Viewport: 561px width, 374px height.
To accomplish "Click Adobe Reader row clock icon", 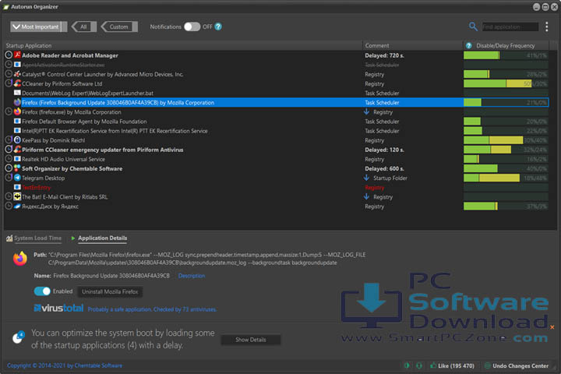I will coord(9,55).
